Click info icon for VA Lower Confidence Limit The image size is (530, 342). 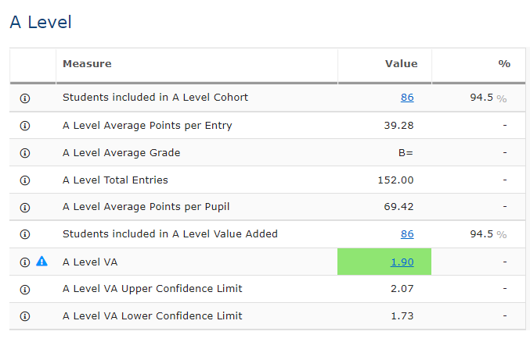(24, 316)
